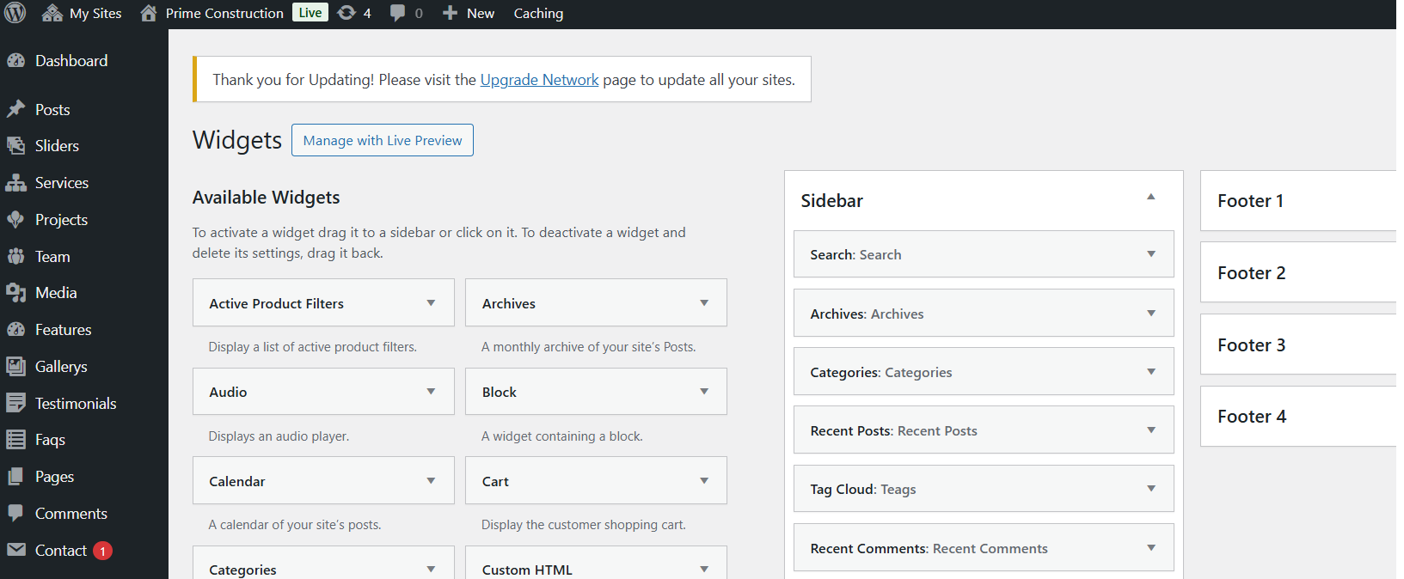The width and height of the screenshot is (1404, 579).
Task: Follow the Upgrade Network link
Action: [x=539, y=80]
